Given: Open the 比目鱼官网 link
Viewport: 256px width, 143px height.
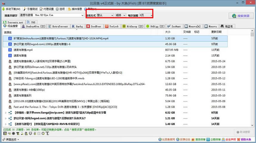Looking at the screenshot, I should [x=167, y=139].
